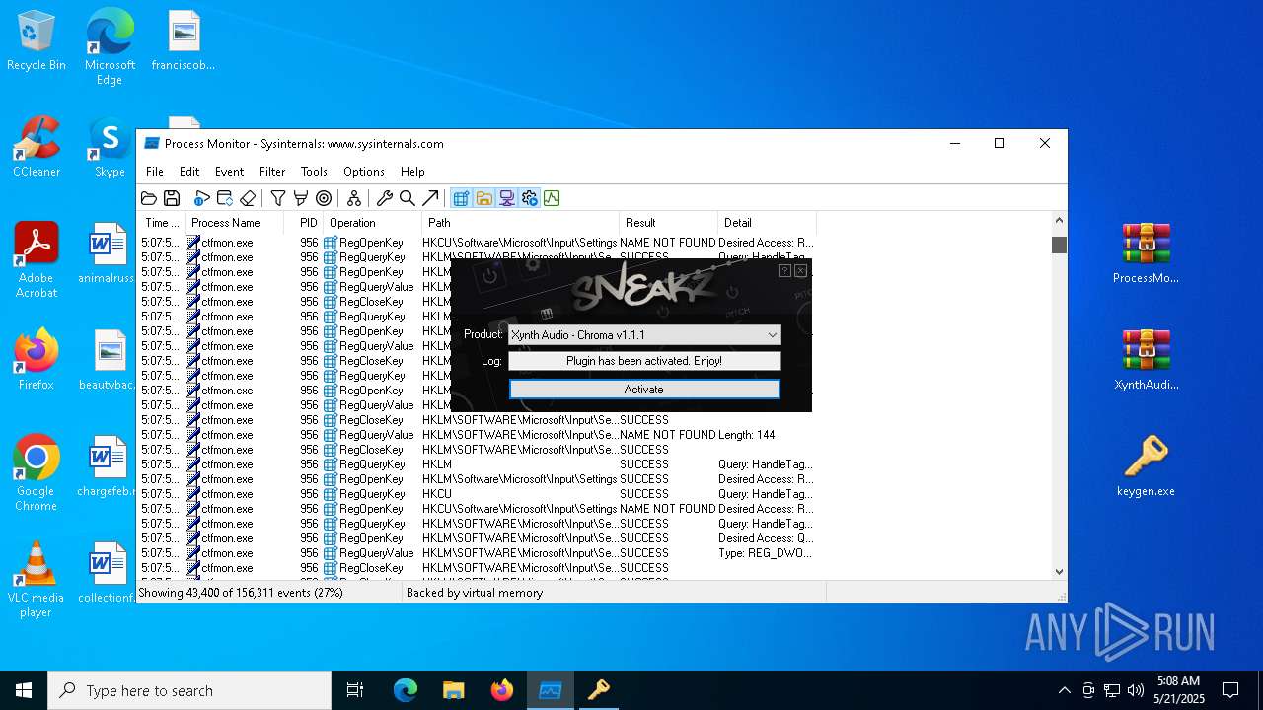
Task: Click the keygen Log text field
Action: coord(644,361)
